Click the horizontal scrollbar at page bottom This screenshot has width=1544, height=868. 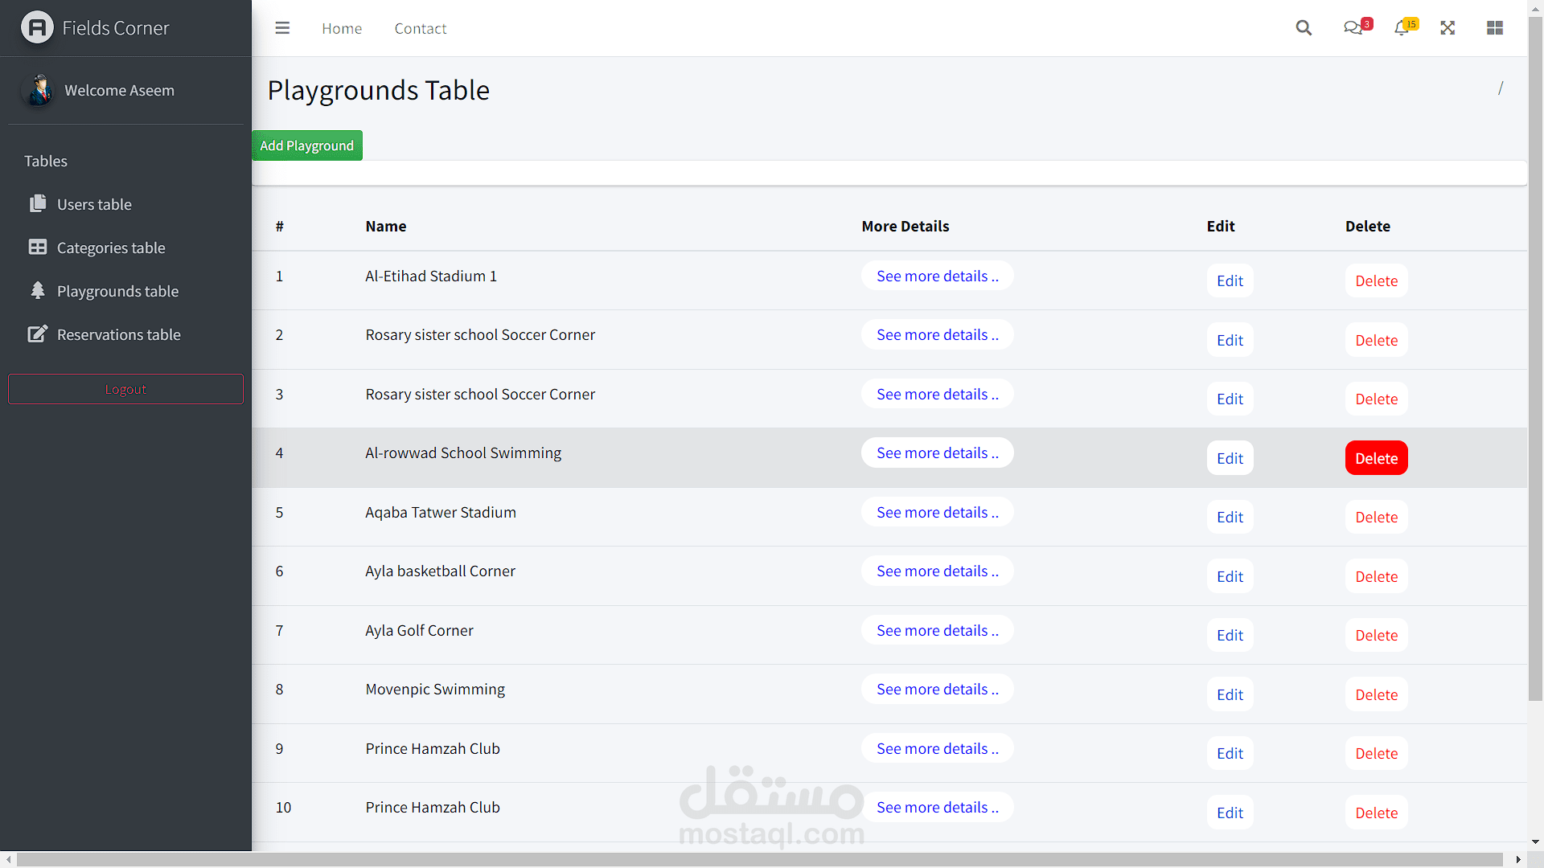click(x=759, y=859)
